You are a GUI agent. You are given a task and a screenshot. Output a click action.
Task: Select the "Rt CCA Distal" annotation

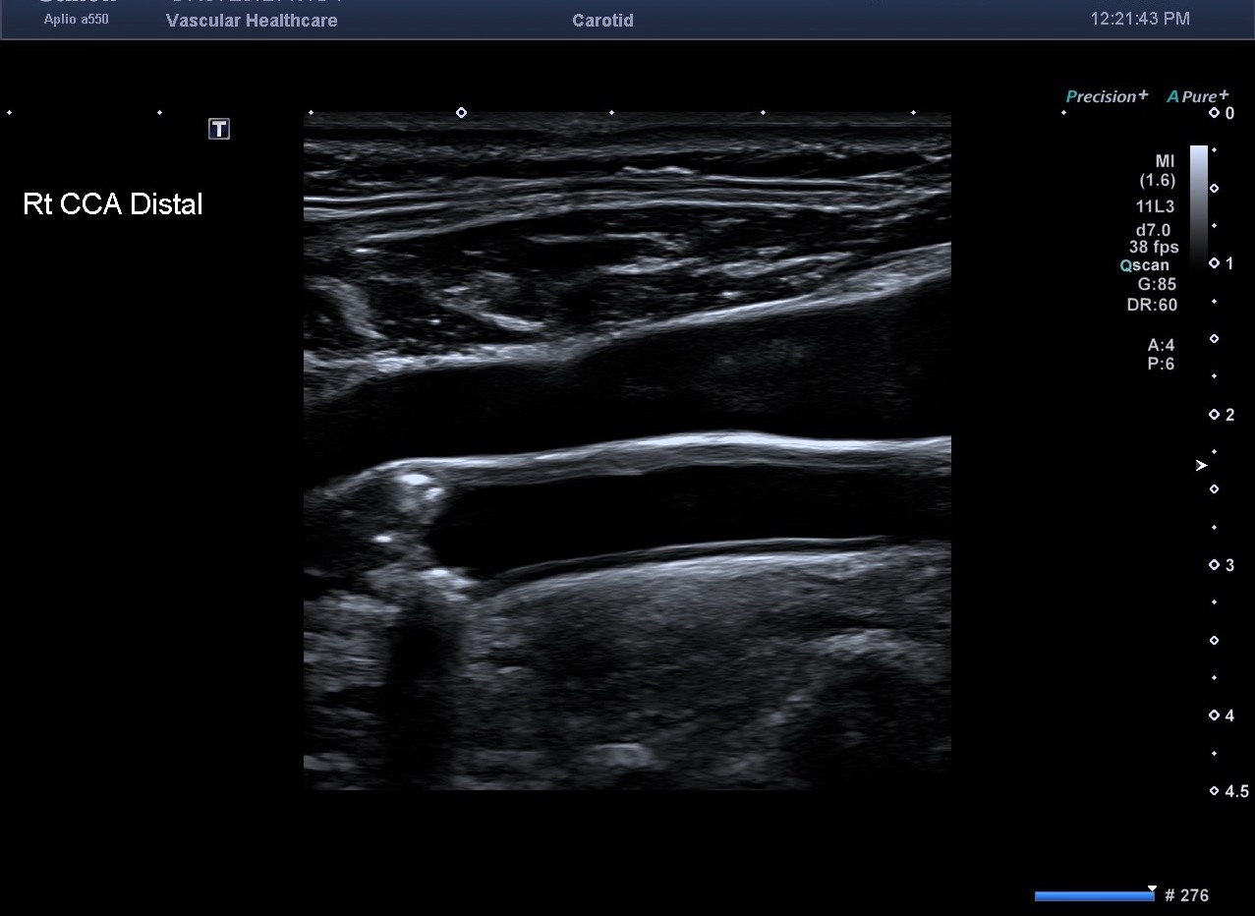click(113, 204)
